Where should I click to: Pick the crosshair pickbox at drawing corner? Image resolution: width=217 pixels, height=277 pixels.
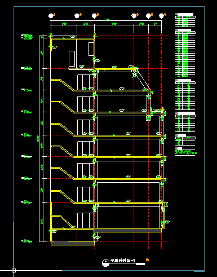pos(14,270)
